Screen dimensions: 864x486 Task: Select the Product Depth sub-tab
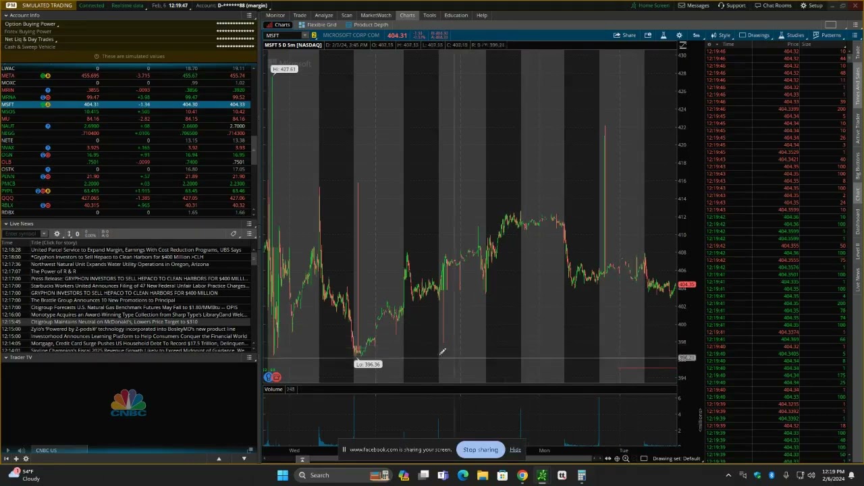pyautogui.click(x=367, y=25)
